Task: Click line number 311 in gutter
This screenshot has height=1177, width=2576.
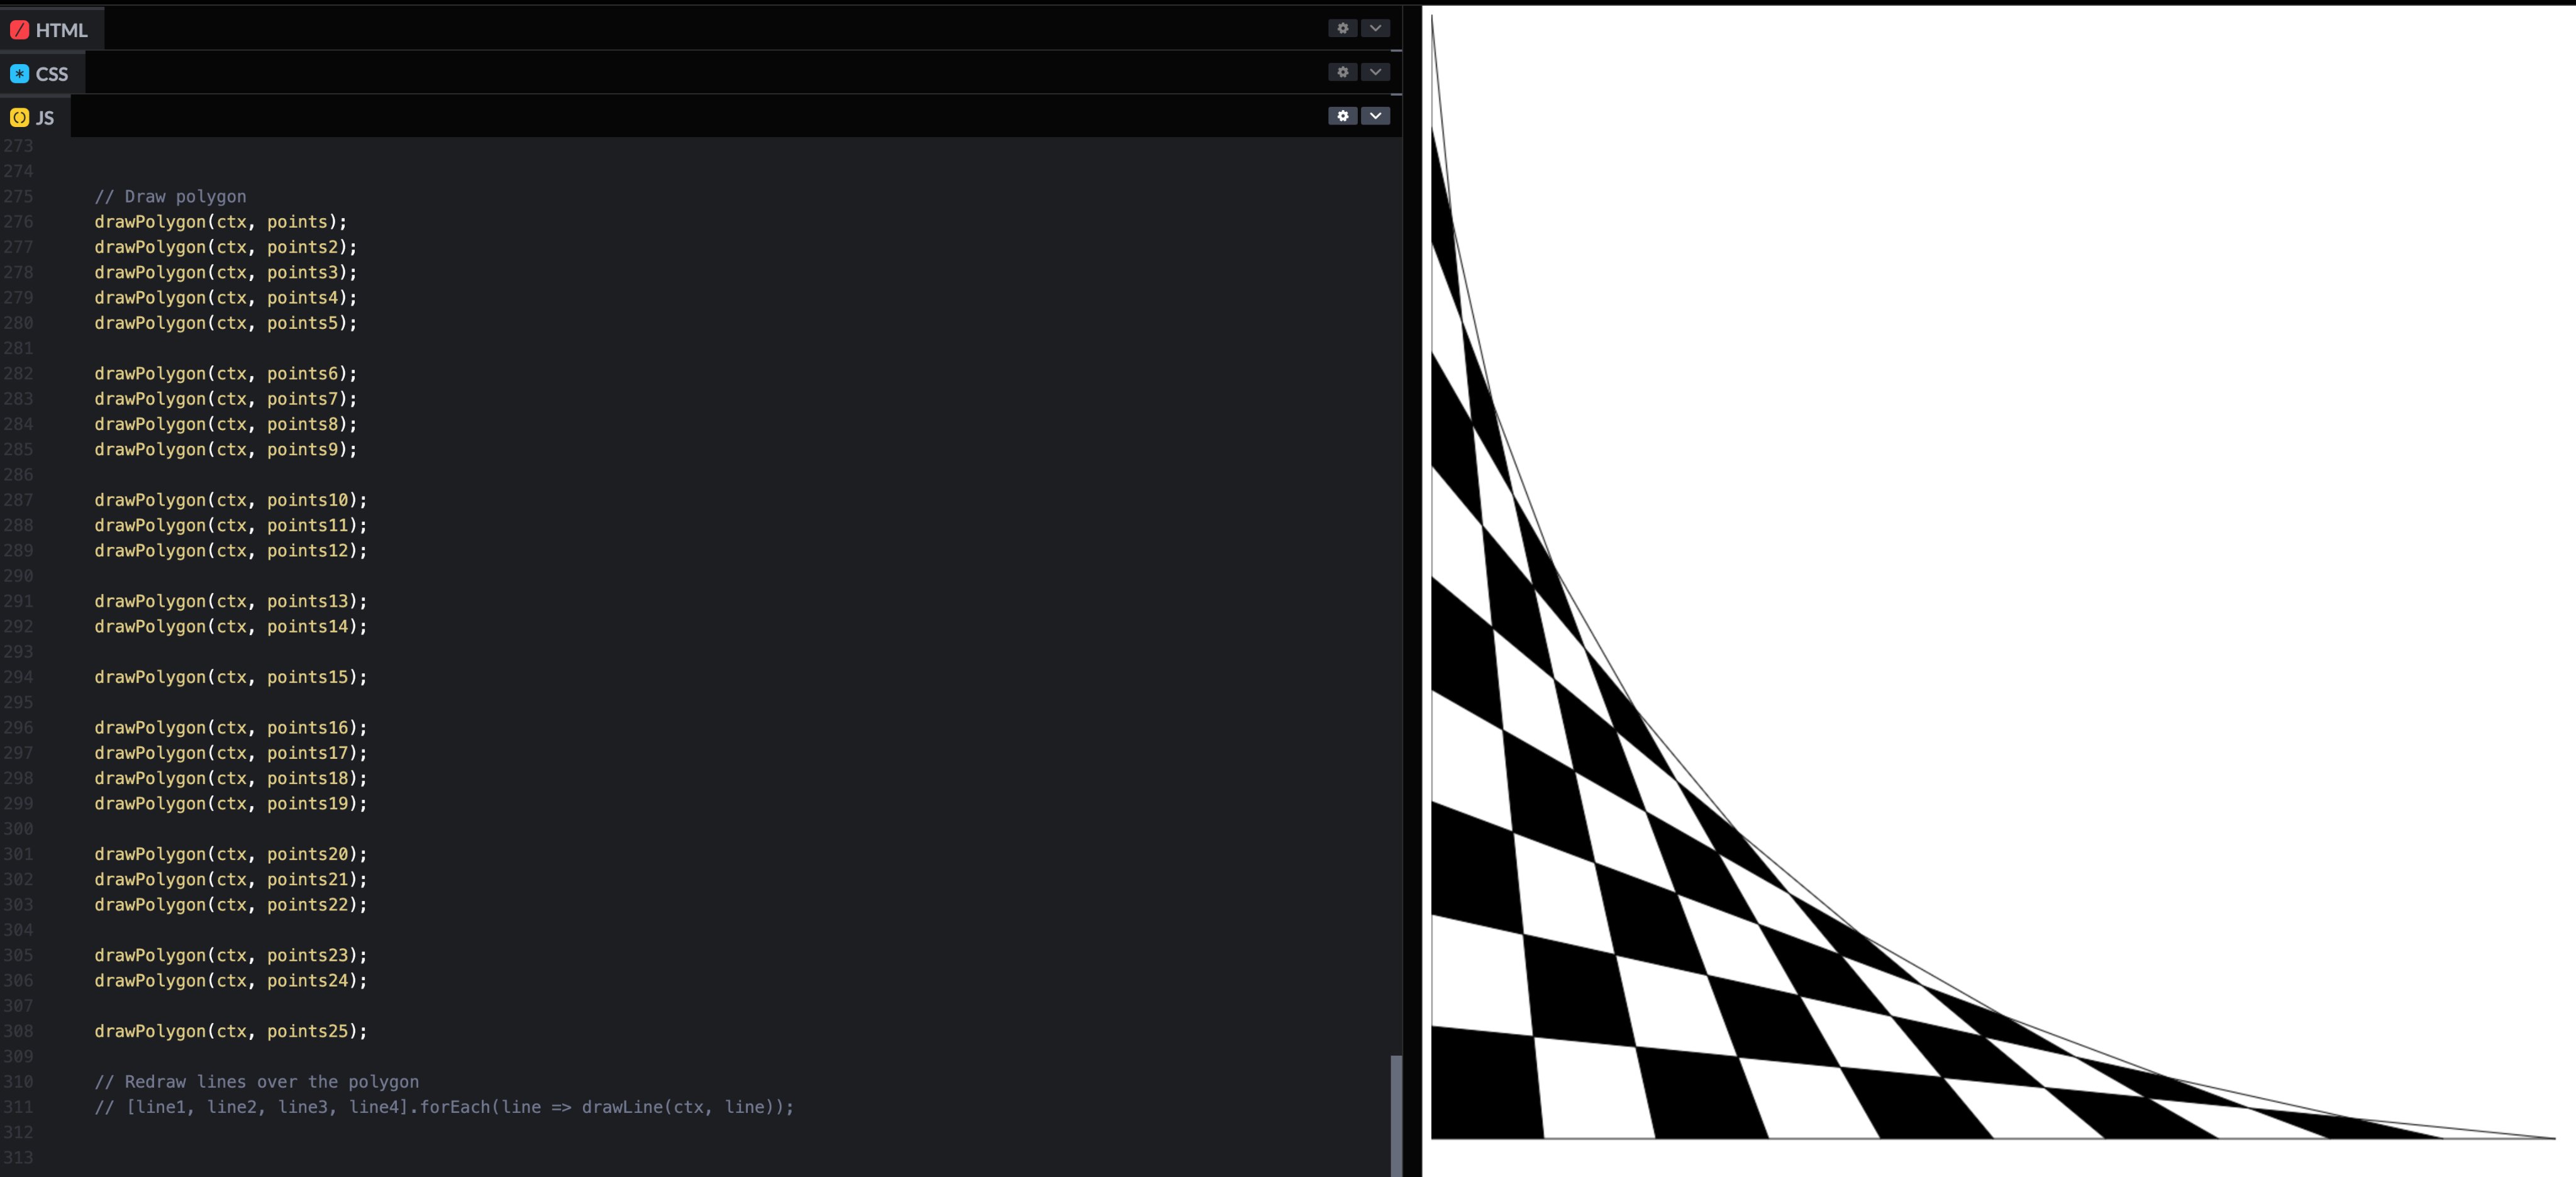Action: pos(18,1107)
